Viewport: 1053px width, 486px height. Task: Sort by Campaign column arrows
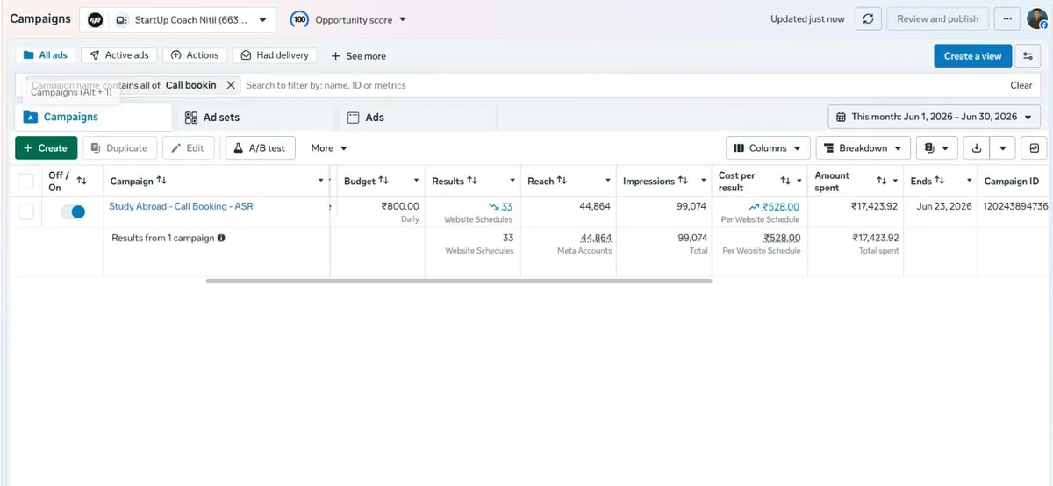[x=161, y=181]
